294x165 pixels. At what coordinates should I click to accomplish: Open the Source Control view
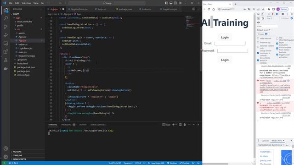[x=6, y=27]
